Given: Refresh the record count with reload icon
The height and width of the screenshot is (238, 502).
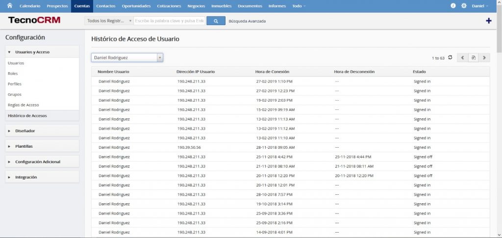Looking at the screenshot, I should [450, 57].
